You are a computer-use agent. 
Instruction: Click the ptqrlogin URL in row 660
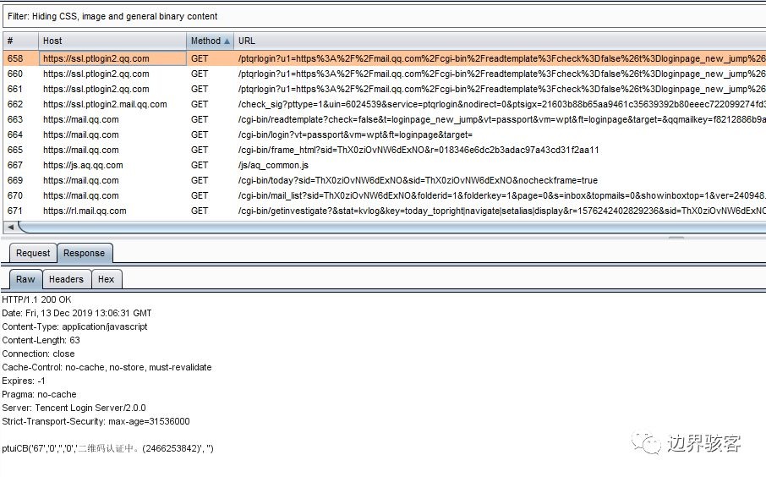[x=501, y=74]
